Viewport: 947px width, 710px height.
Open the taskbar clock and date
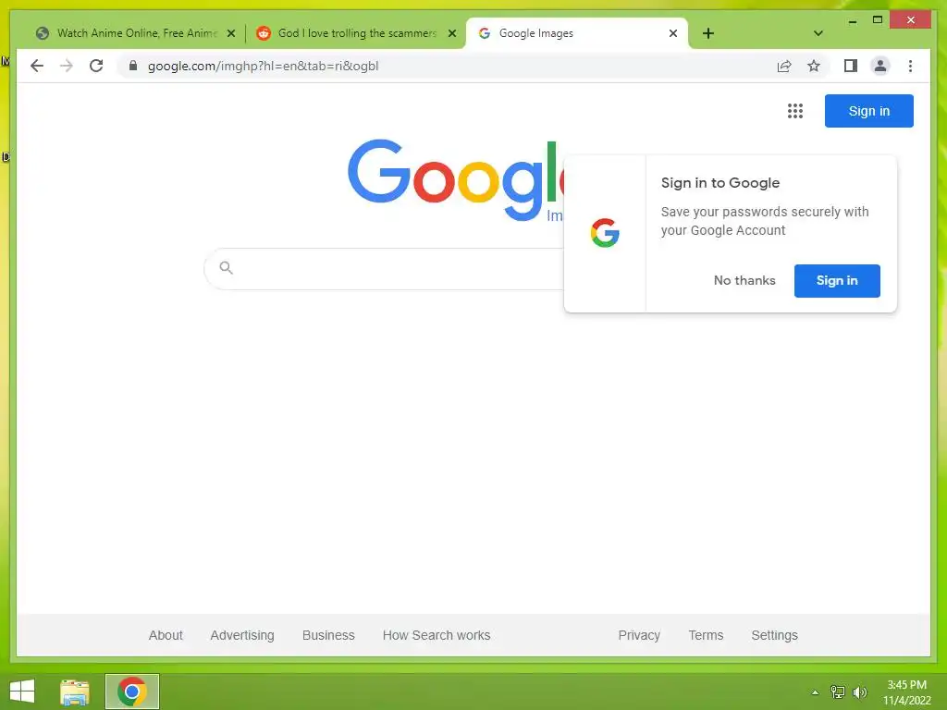pyautogui.click(x=906, y=692)
